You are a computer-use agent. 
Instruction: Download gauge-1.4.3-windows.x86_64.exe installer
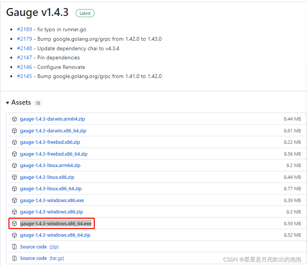coord(56,223)
